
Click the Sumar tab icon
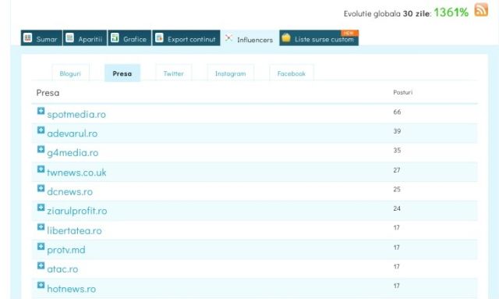pos(28,37)
